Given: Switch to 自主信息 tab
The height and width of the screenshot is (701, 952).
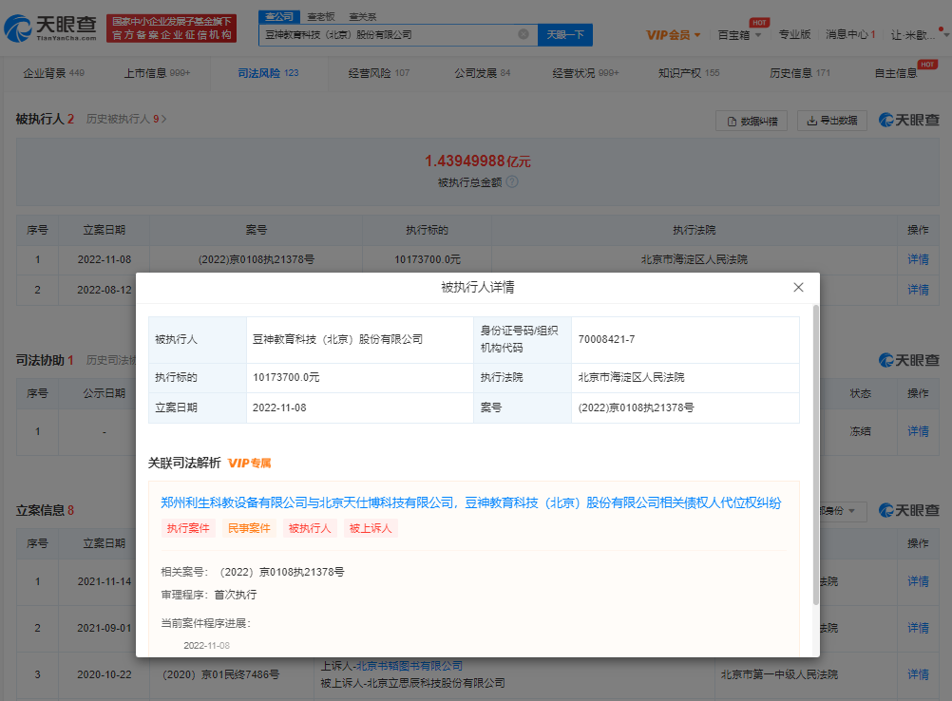Looking at the screenshot, I should click(896, 73).
